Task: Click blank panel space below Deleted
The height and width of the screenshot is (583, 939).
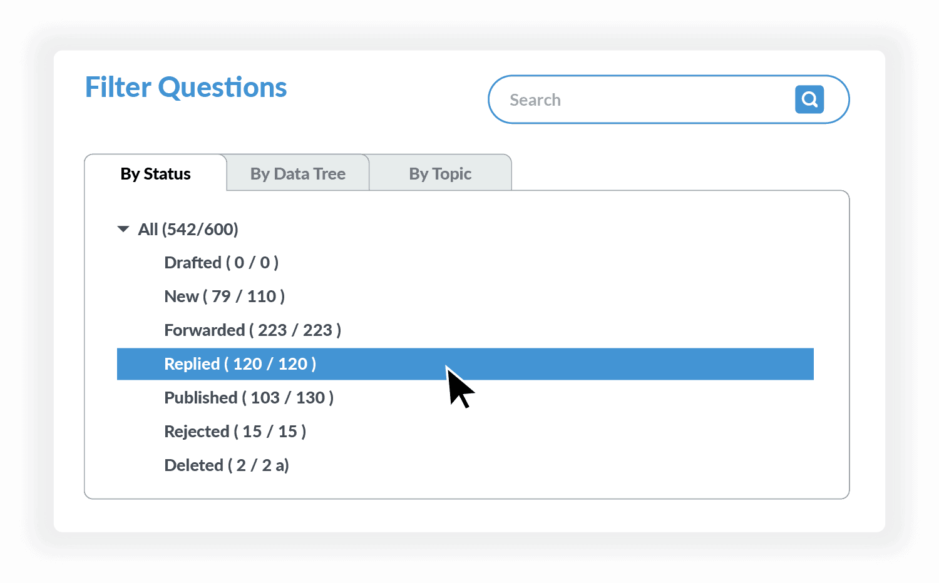Action: (466, 487)
